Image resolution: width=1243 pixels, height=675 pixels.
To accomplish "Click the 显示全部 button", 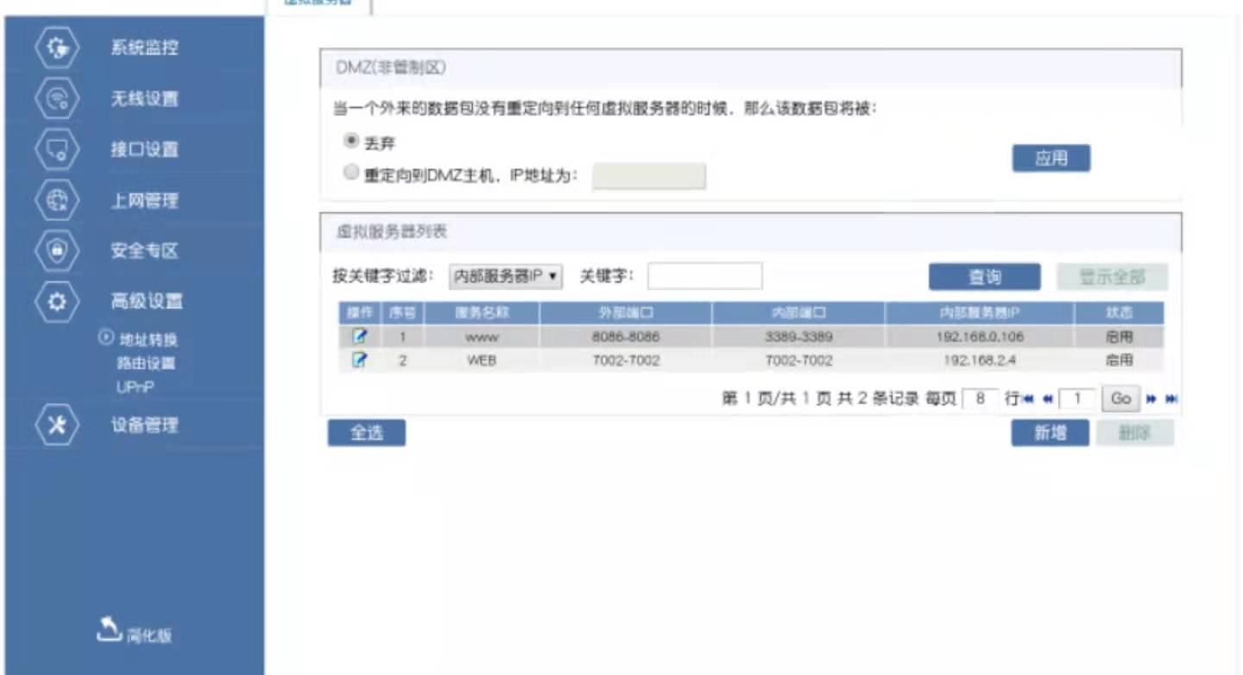I will 1113,277.
